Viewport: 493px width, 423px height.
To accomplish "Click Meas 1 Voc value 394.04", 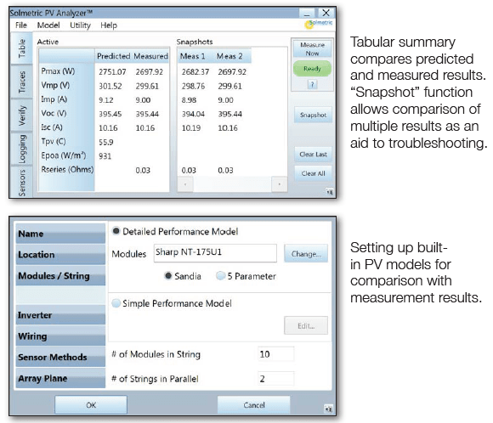I will 193,114.
